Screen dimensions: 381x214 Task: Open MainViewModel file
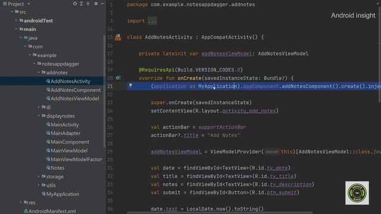pos(69,150)
